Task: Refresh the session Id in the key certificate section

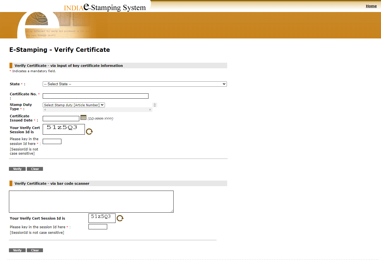Action: tap(89, 132)
